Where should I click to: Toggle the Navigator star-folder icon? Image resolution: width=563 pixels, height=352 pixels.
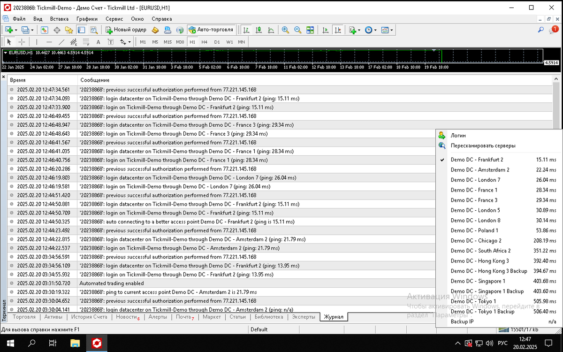point(69,30)
